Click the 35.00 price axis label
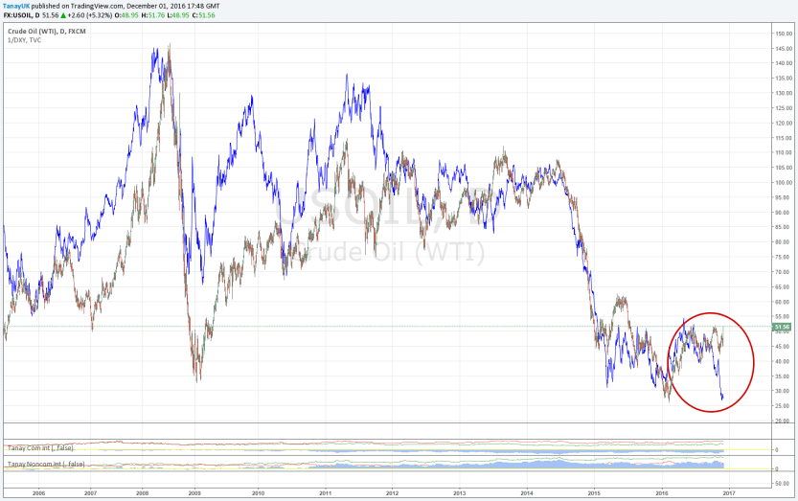This screenshot has width=798, height=501. pos(784,376)
